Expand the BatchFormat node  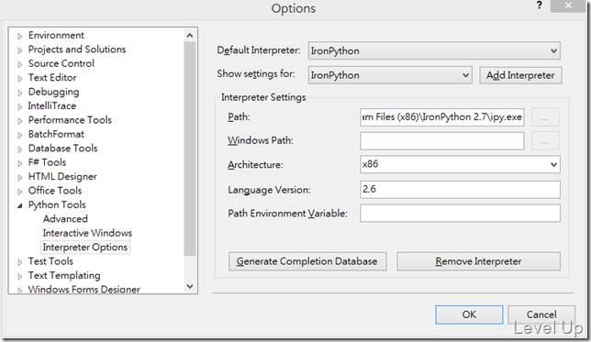pyautogui.click(x=20, y=135)
